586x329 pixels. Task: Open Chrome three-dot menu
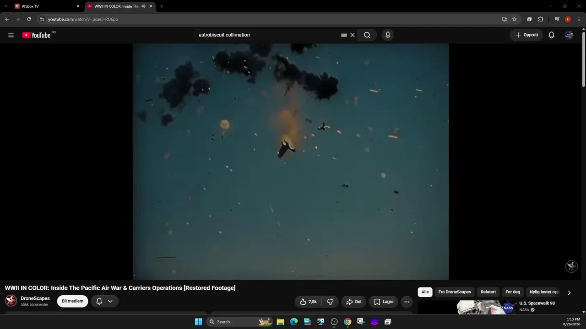pyautogui.click(x=579, y=19)
